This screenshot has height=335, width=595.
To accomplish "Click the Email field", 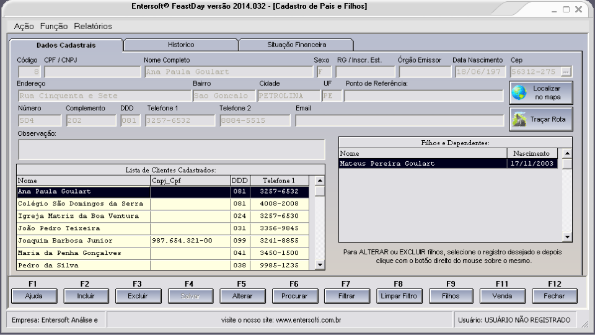I will click(x=400, y=120).
